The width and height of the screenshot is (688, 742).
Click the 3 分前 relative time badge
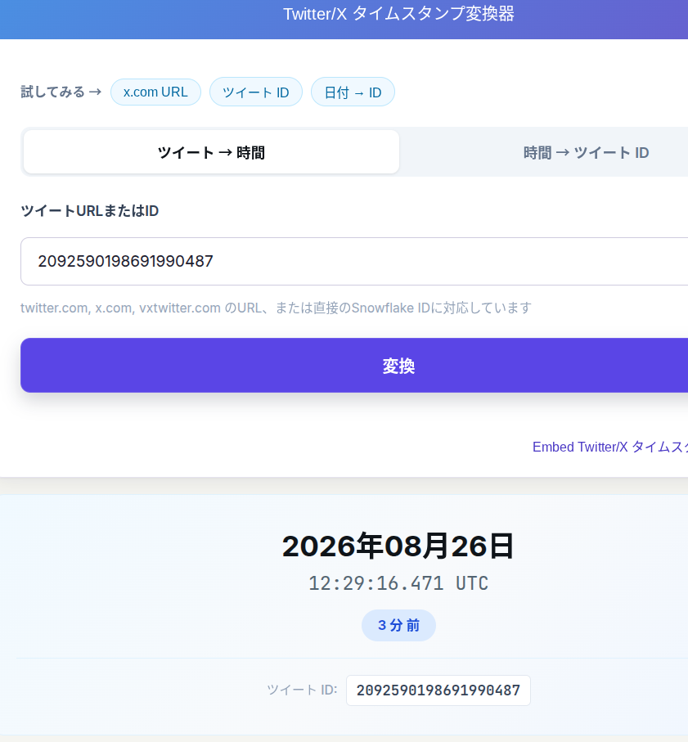pyautogui.click(x=398, y=626)
